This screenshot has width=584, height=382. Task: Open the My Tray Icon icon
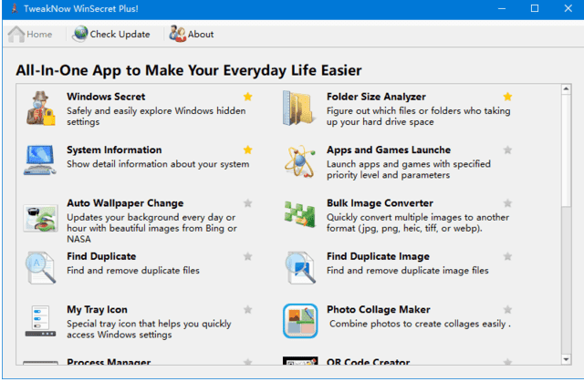click(40, 321)
